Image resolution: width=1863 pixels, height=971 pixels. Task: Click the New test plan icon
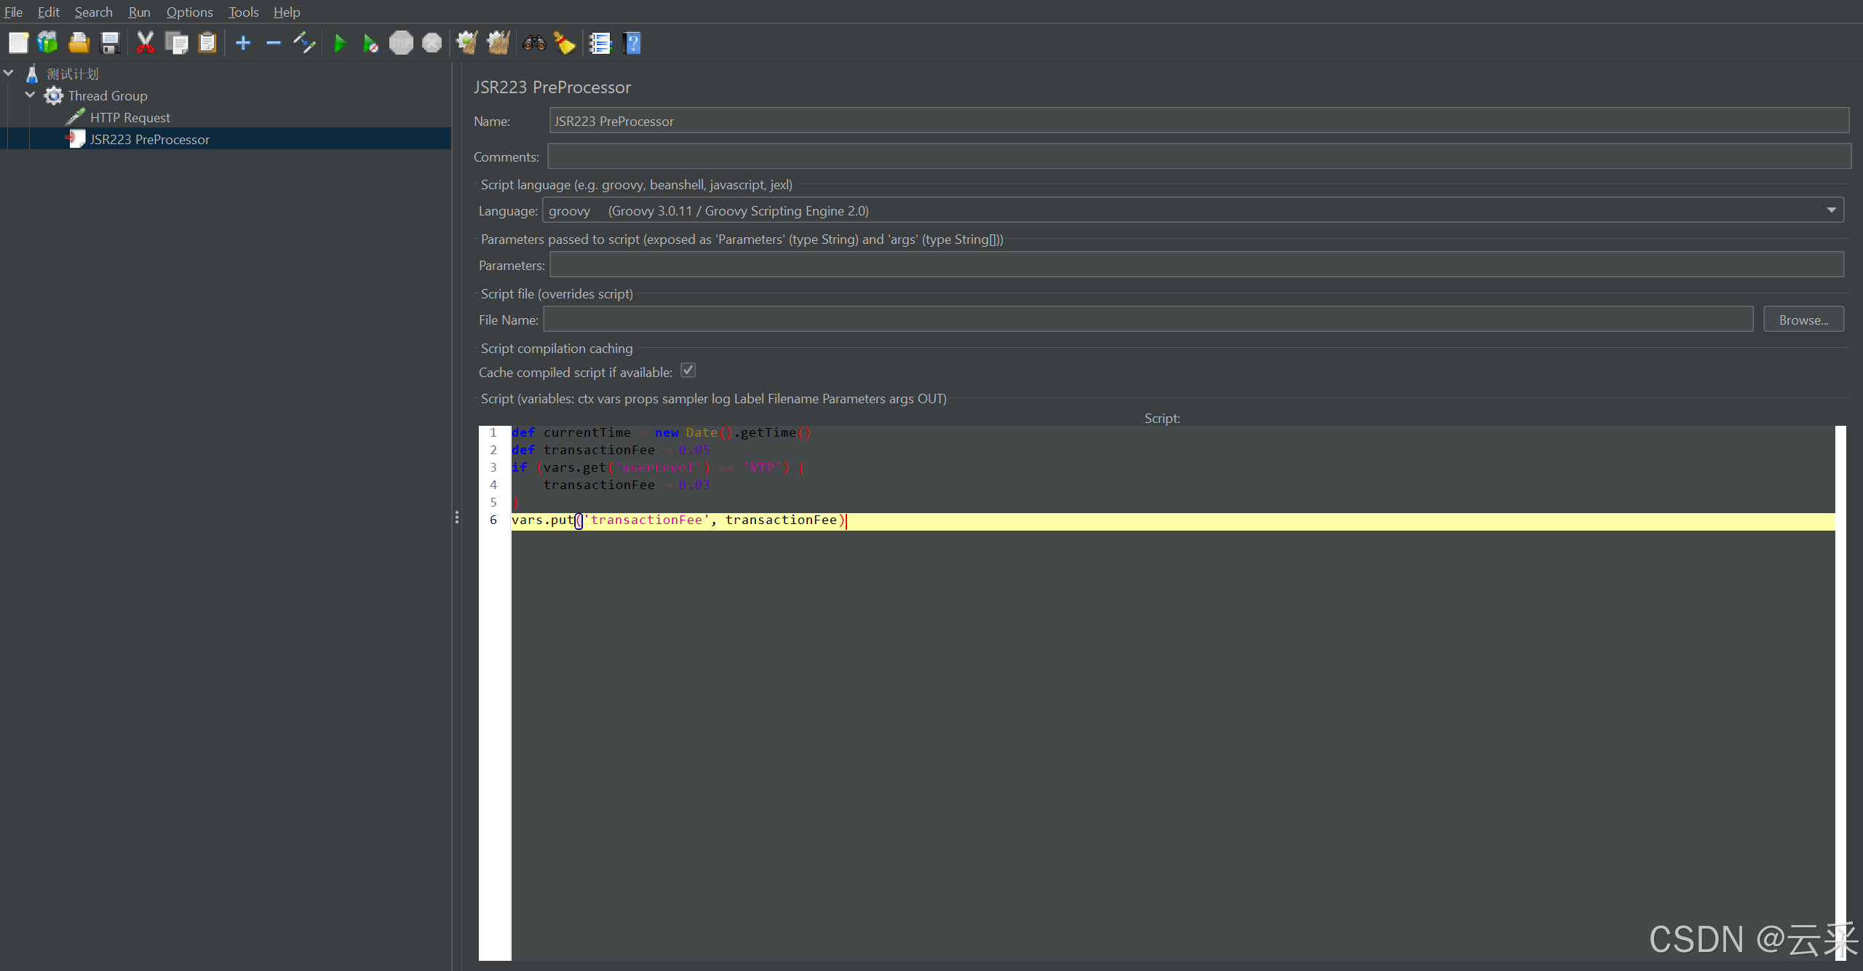tap(18, 43)
